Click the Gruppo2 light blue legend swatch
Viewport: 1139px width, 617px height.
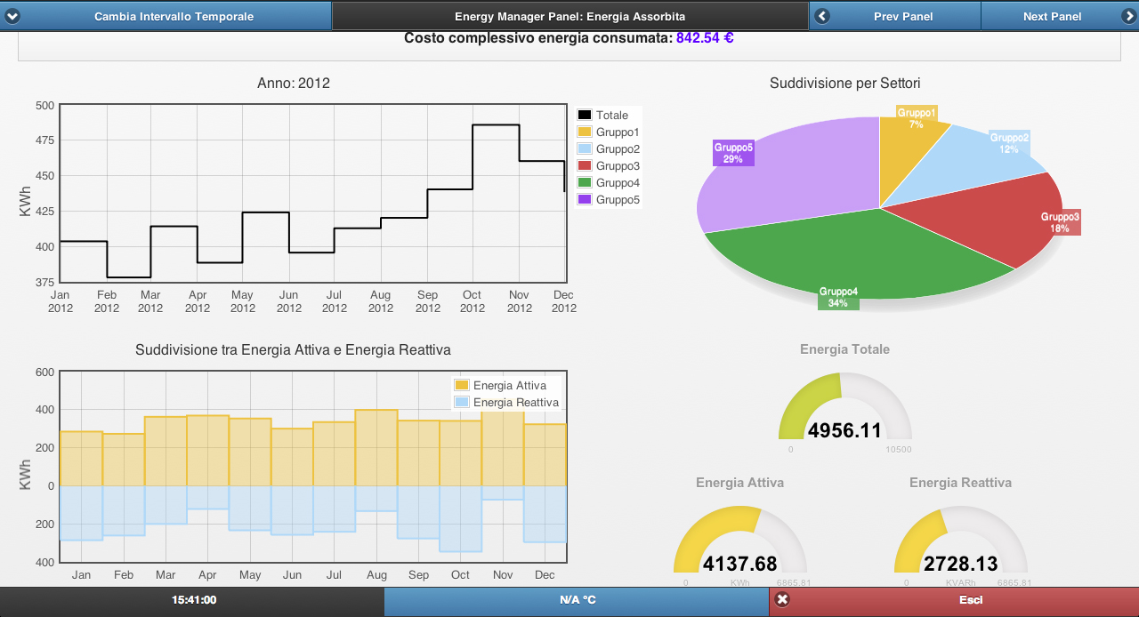(x=585, y=148)
